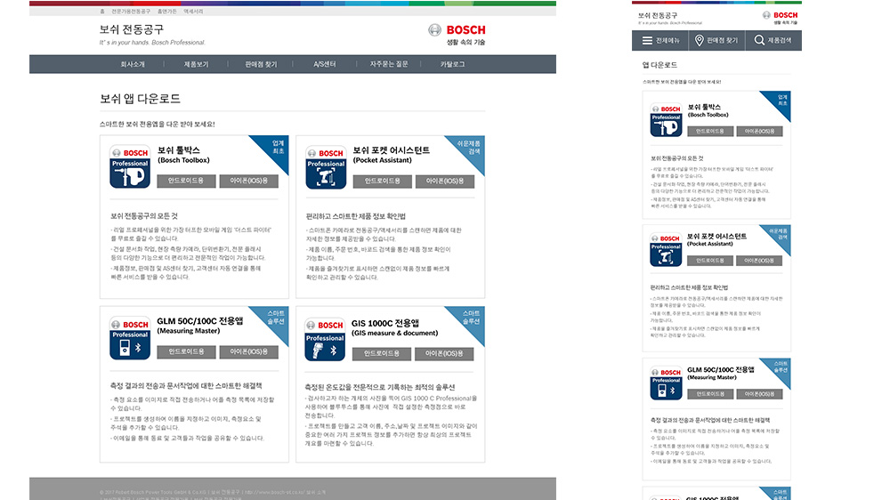Screen dimensions: 890x500
Task: Tap the 보쉬 포켓 어시스턴트 title in mobile view
Action: click(716, 236)
